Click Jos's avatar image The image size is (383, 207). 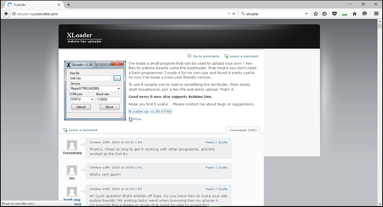[72, 170]
